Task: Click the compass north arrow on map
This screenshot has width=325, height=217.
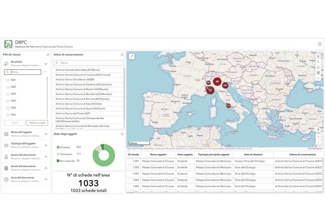Action: tap(318, 131)
